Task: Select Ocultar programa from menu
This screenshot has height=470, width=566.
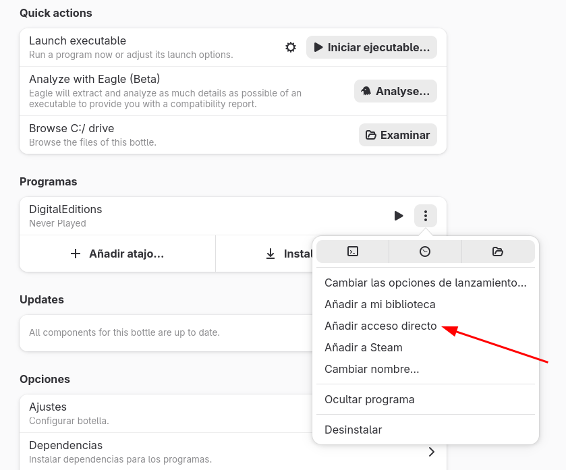Action: coord(369,399)
